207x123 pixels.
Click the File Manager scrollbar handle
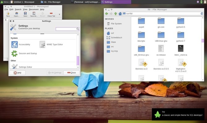pos(203,41)
